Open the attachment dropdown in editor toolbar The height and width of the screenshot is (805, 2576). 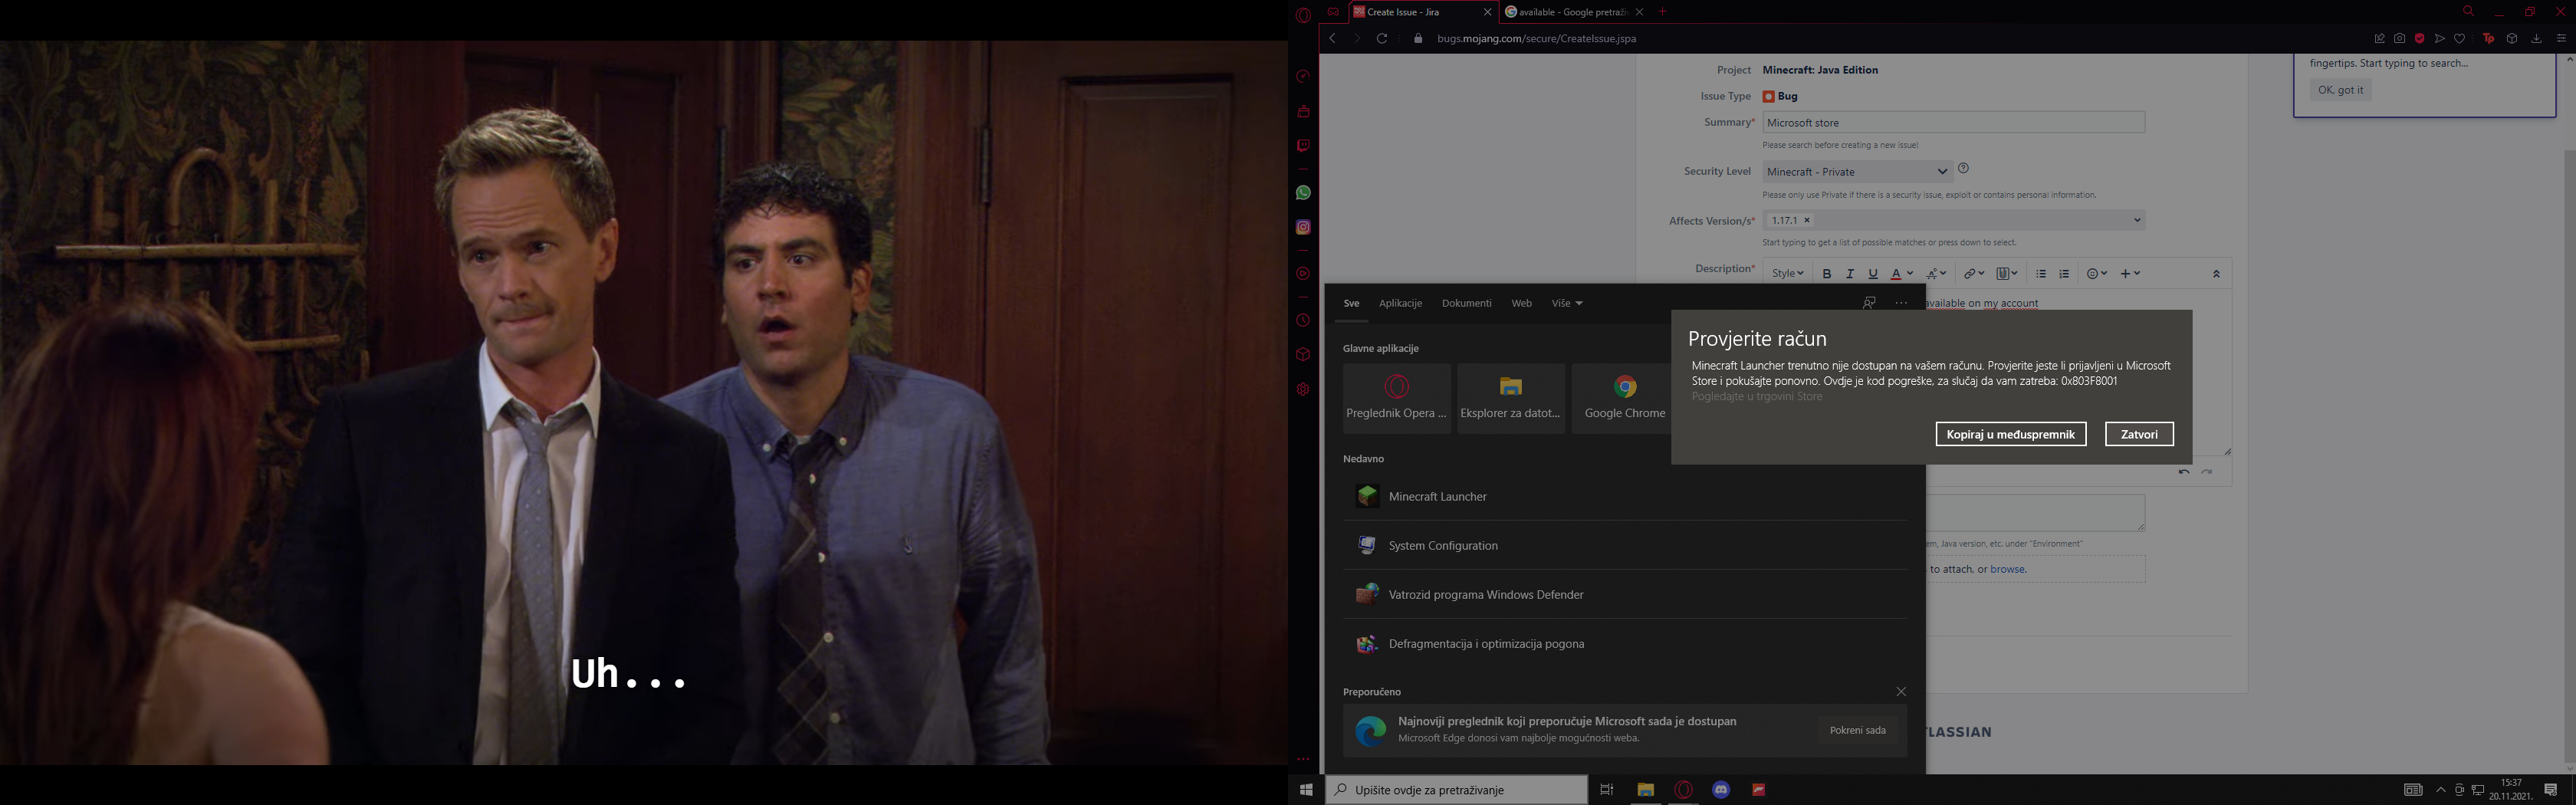[x=2007, y=274]
